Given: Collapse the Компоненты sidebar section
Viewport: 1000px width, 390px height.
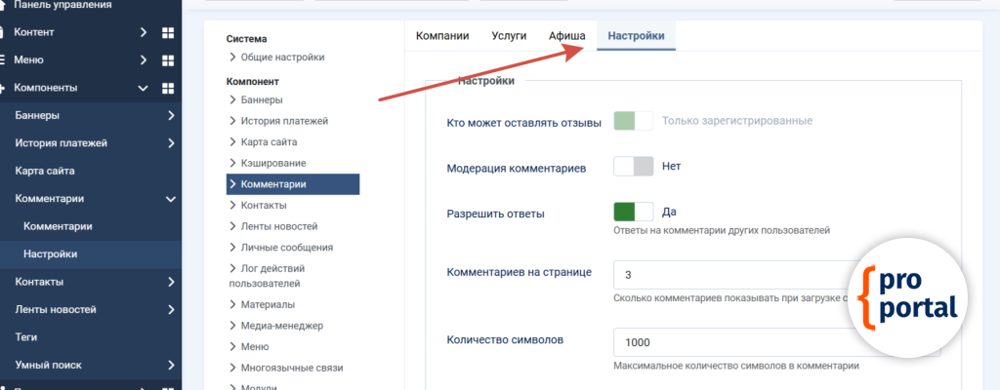Looking at the screenshot, I should coord(144,88).
